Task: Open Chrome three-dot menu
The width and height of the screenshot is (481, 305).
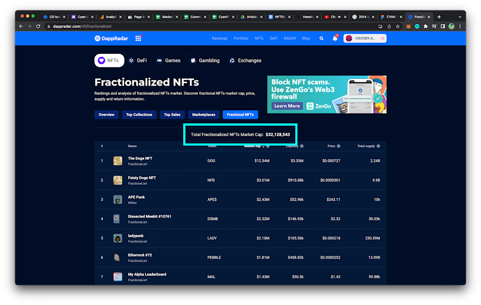Action: 460,26
